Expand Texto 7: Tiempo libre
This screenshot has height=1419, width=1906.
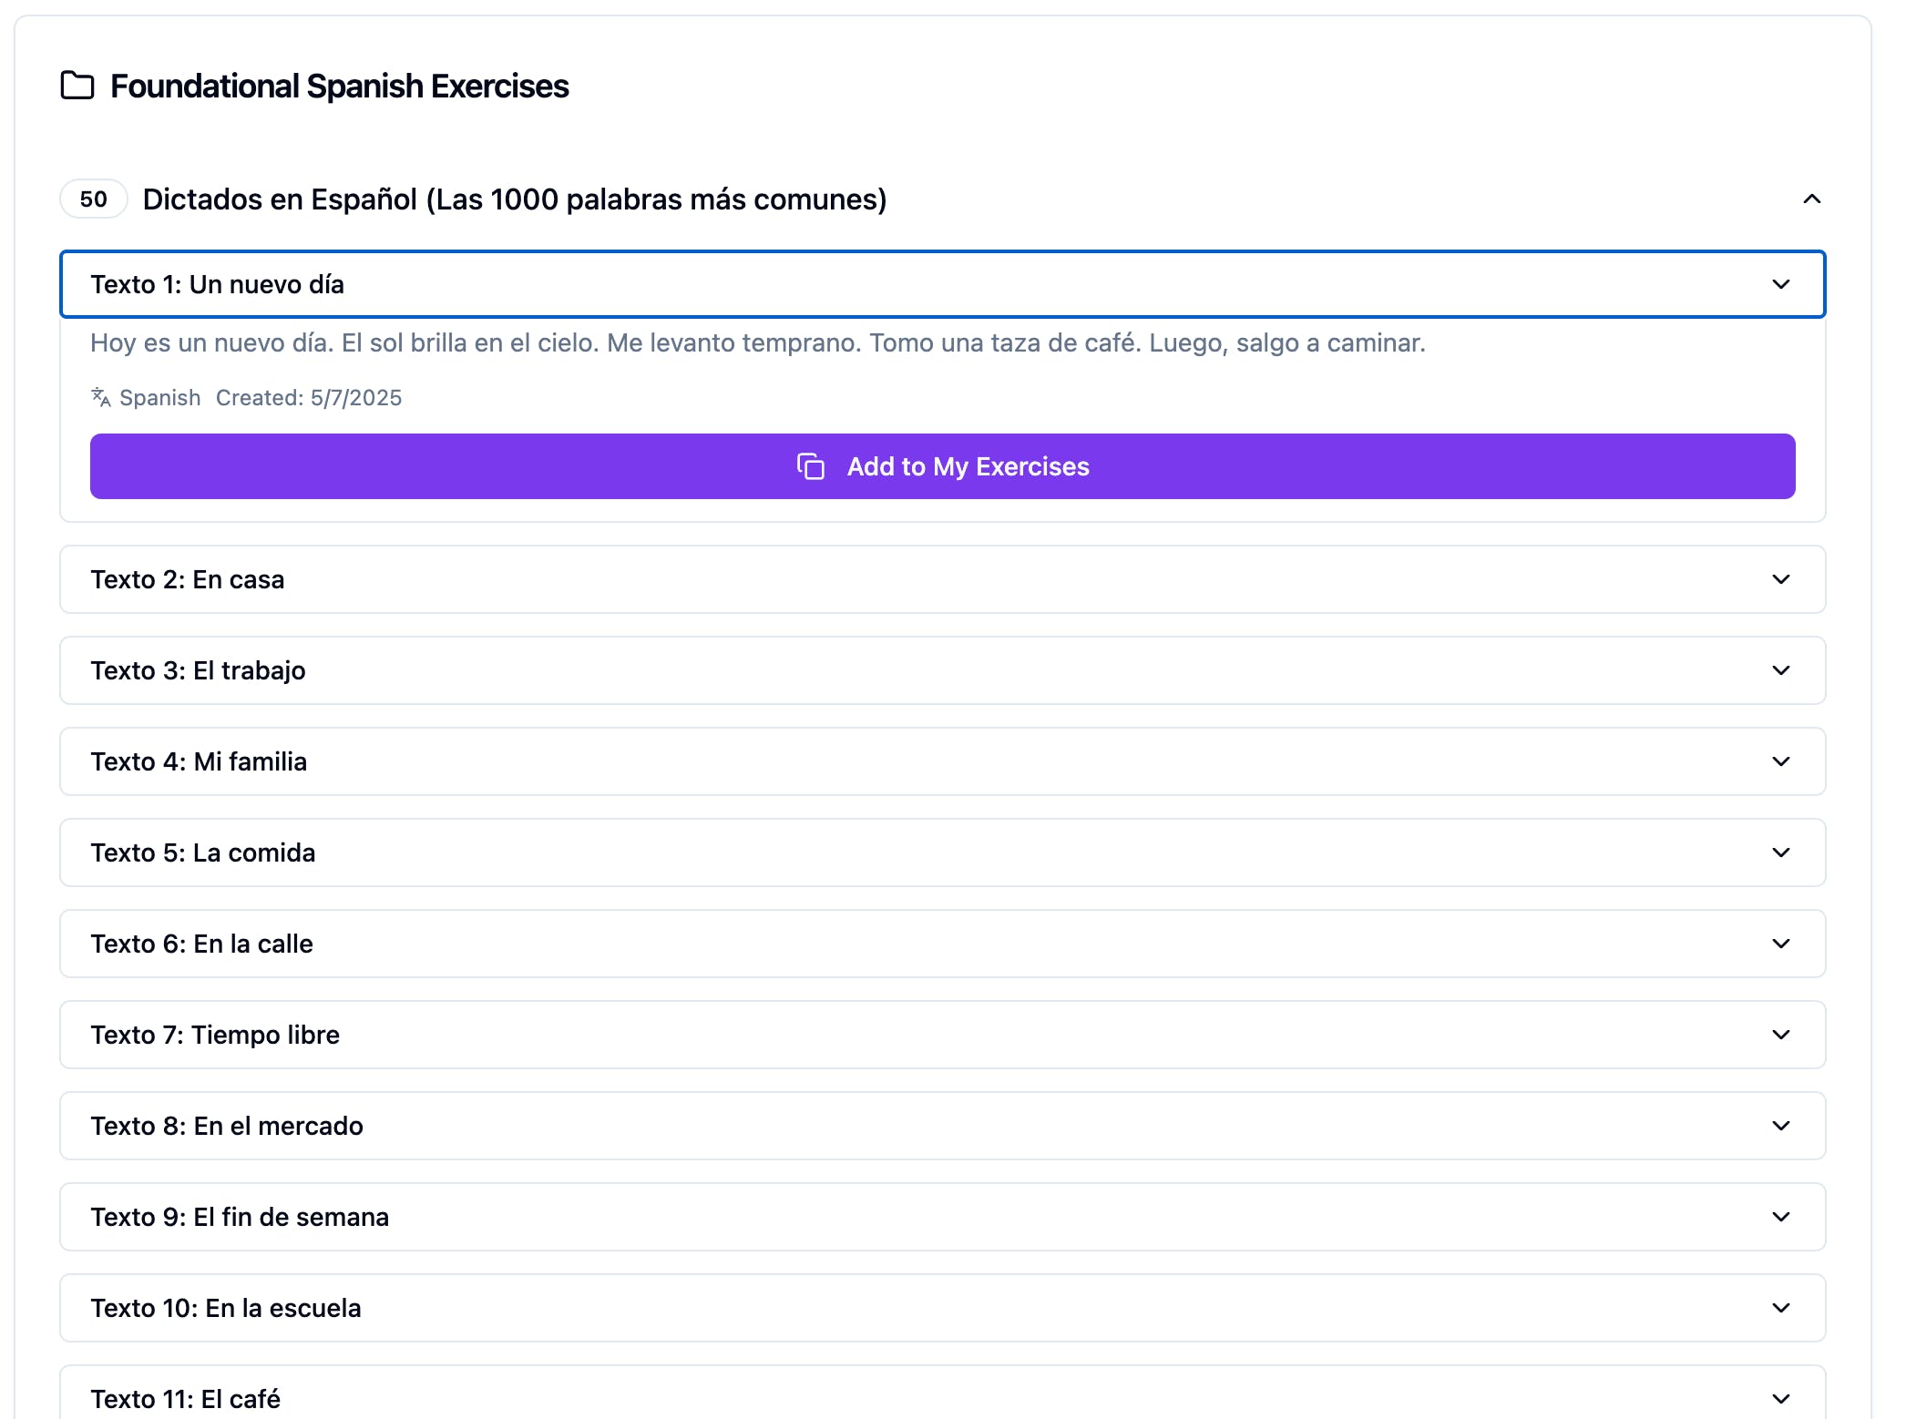pos(1780,1035)
